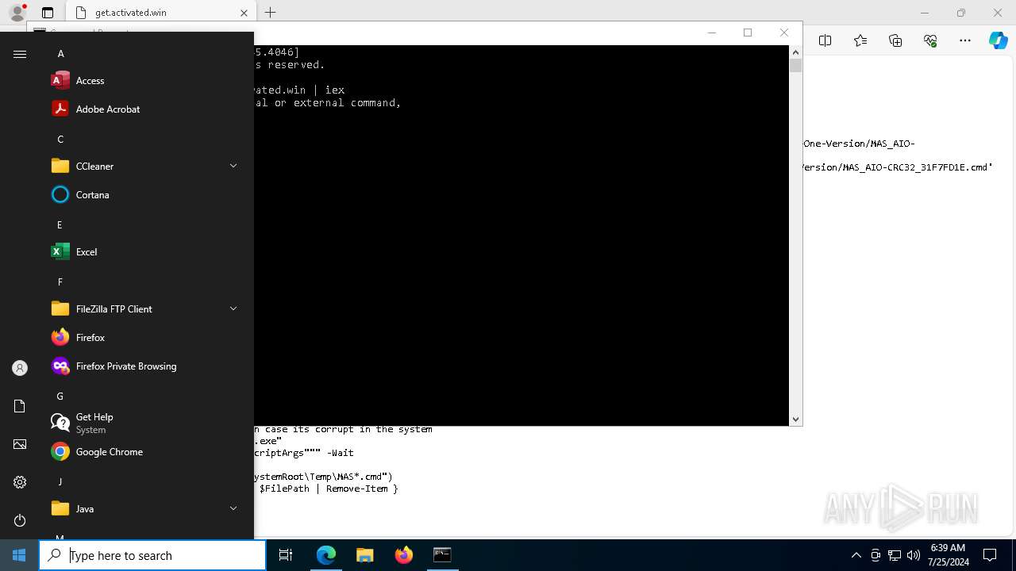The height and width of the screenshot is (571, 1016).
Task: Jump to letter C section header
Action: pyautogui.click(x=60, y=140)
